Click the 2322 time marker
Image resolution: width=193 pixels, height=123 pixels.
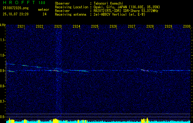coord(40,26)
